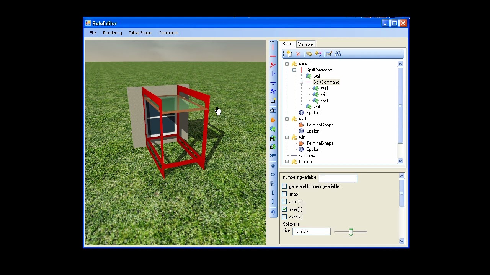Uncheck the axes[1] checkbox
This screenshot has width=490, height=275.
tap(284, 209)
